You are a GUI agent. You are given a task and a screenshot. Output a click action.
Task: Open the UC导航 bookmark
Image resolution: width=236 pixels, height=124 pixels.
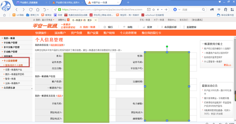click(x=18, y=15)
